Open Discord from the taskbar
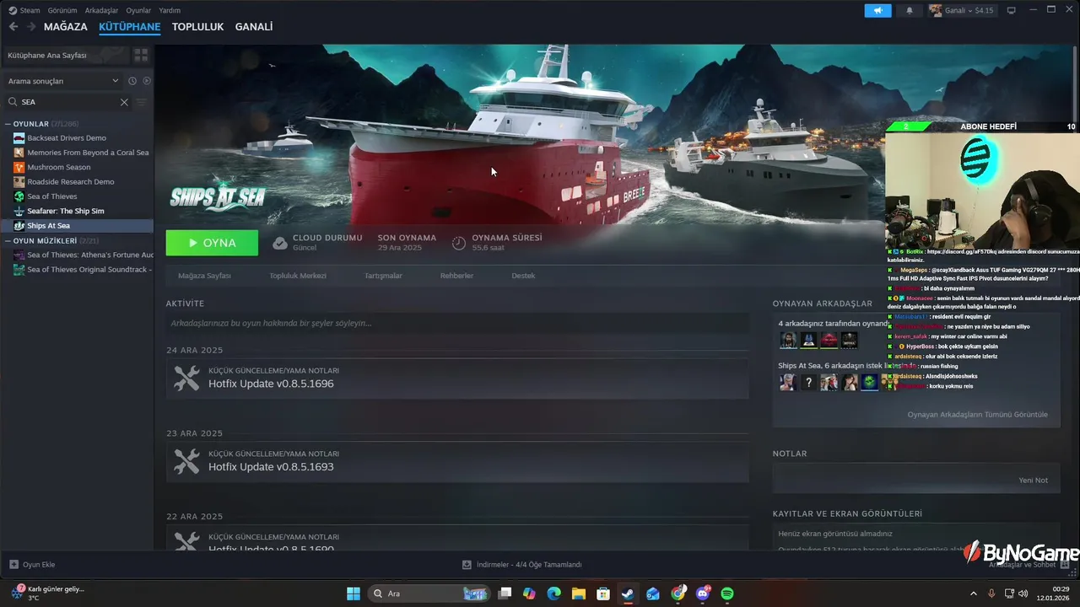The height and width of the screenshot is (607, 1080). tap(703, 594)
